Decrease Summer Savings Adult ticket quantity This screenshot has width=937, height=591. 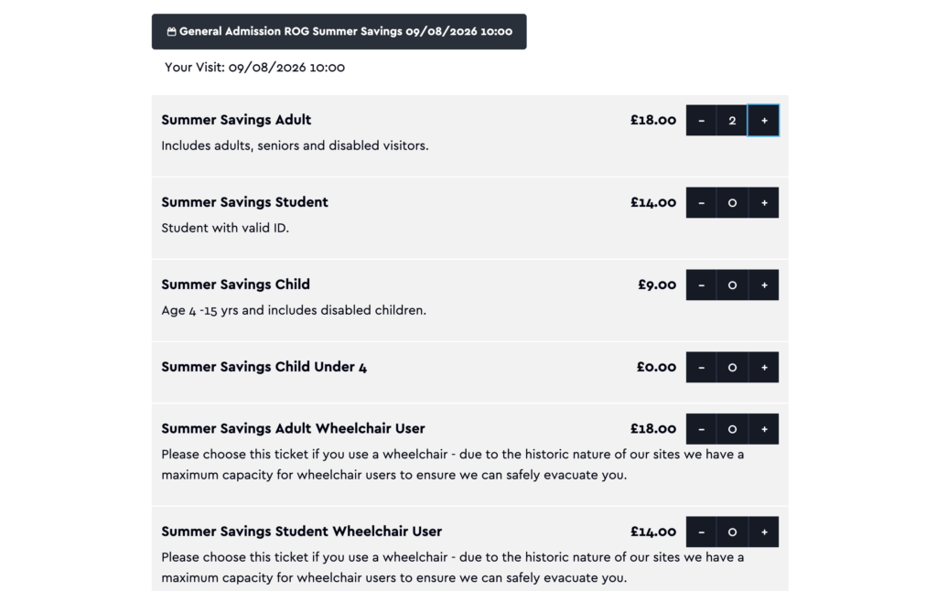click(701, 120)
